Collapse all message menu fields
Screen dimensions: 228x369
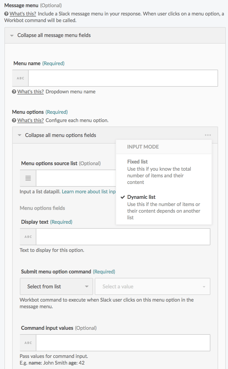pyautogui.click(x=54, y=35)
